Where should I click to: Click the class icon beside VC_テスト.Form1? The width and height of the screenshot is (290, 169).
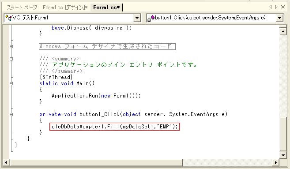[x=8, y=18]
